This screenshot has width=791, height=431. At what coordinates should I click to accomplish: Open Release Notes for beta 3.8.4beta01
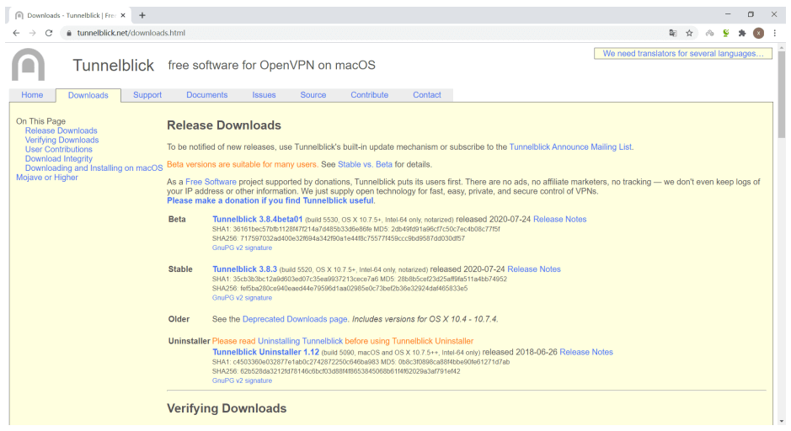560,219
